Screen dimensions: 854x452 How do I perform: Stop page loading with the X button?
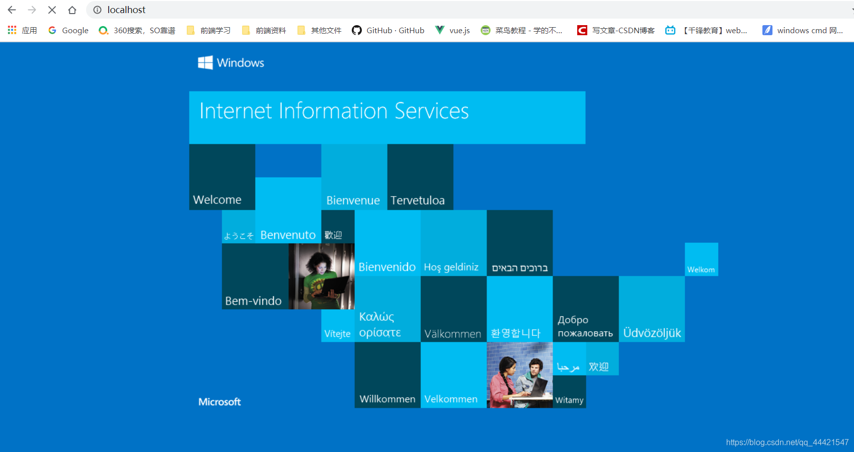[x=52, y=10]
